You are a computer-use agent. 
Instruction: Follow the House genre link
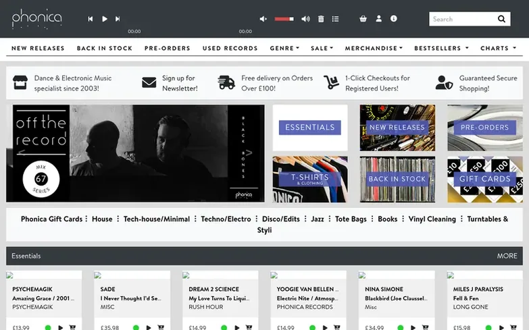point(102,219)
